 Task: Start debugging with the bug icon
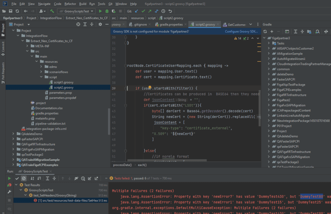[x=107, y=11]
